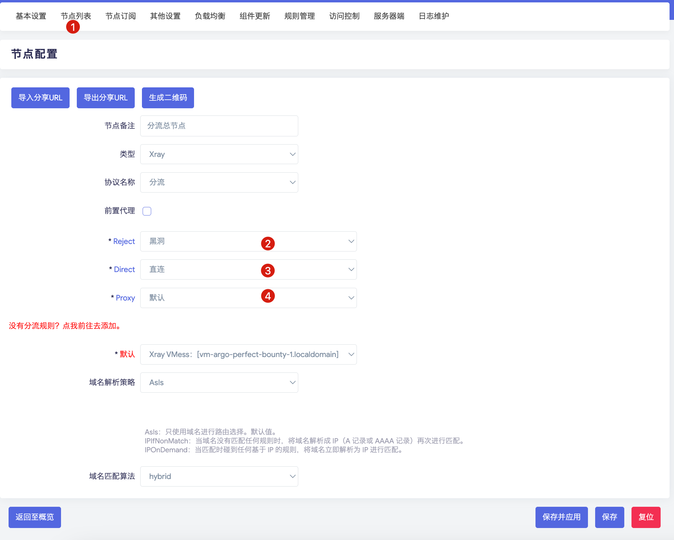The height and width of the screenshot is (540, 674).
Task: Open the 域名解析策略 AsIs dropdown
Action: [x=219, y=382]
